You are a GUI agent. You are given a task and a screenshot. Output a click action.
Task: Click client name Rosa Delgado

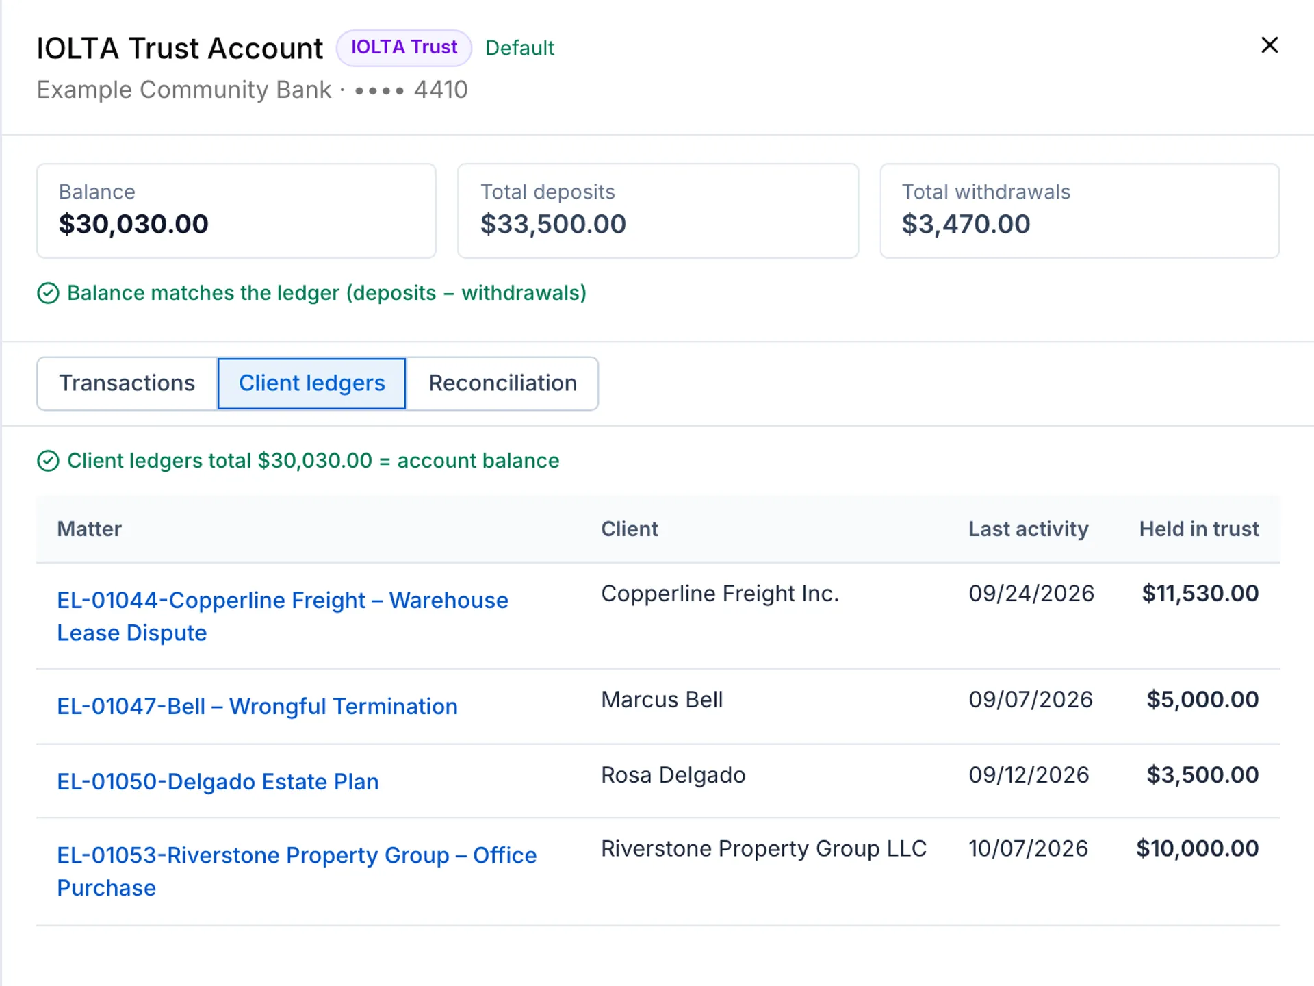point(673,774)
